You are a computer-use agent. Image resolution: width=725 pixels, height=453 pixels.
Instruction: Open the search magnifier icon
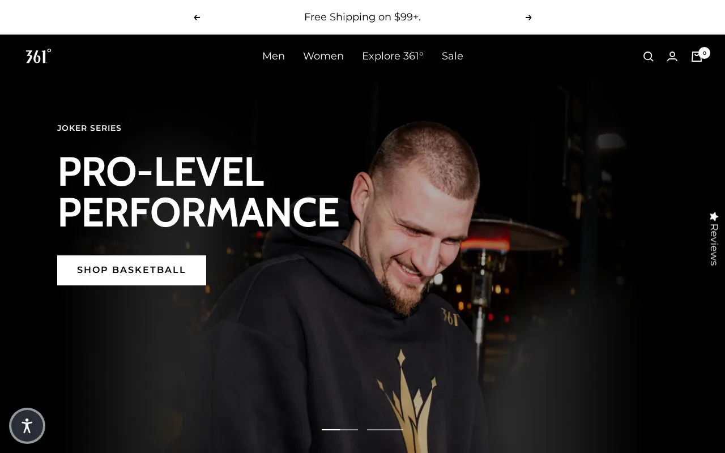click(649, 57)
